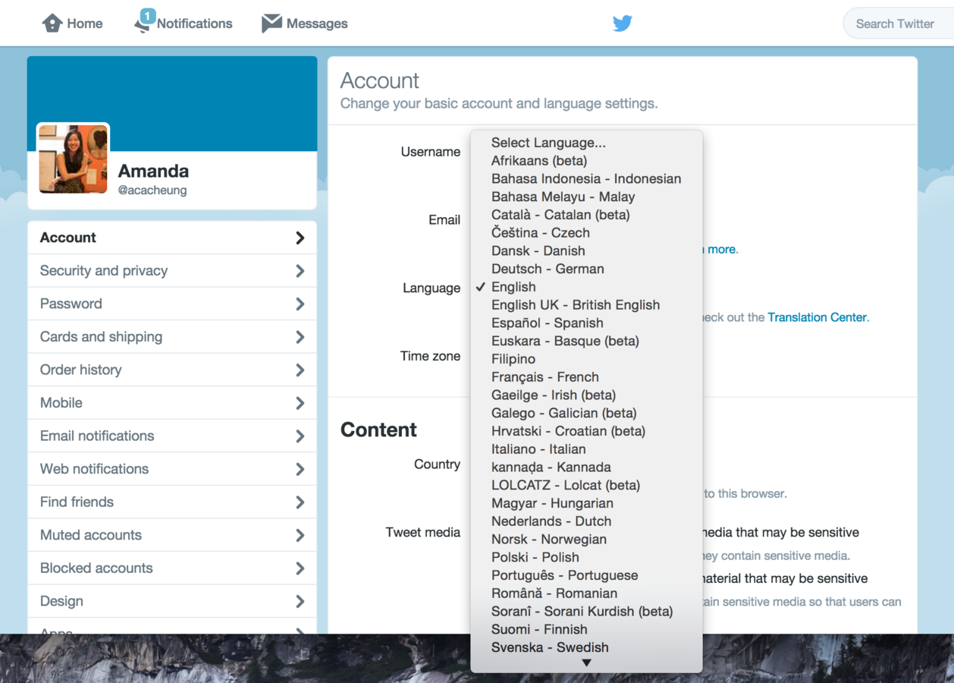Select Español - Spanish language
This screenshot has height=683, width=954.
[x=586, y=323]
